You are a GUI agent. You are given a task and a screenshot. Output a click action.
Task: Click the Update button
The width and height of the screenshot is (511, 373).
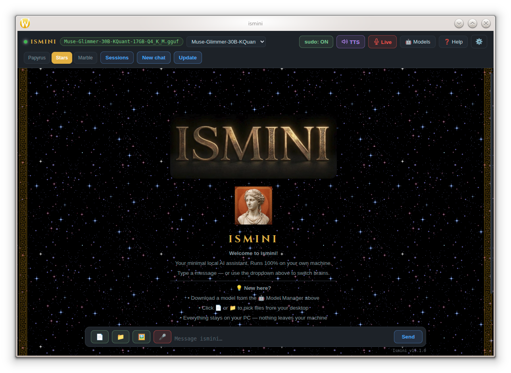tap(188, 58)
